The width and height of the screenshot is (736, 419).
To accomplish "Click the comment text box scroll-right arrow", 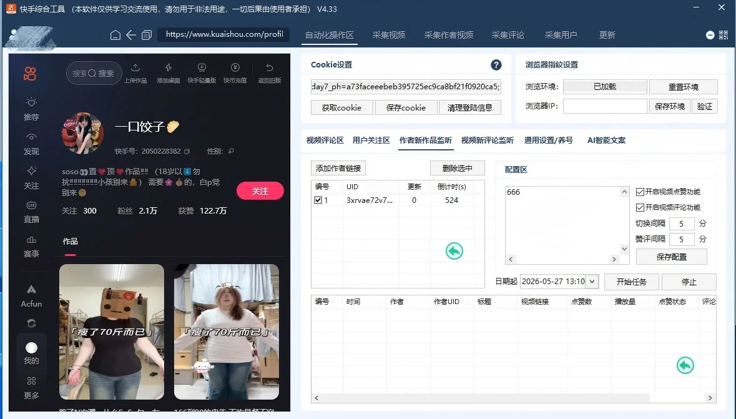I will tap(614, 259).
